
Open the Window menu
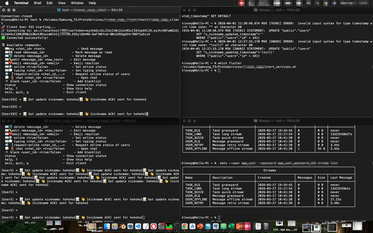coord(77,3)
